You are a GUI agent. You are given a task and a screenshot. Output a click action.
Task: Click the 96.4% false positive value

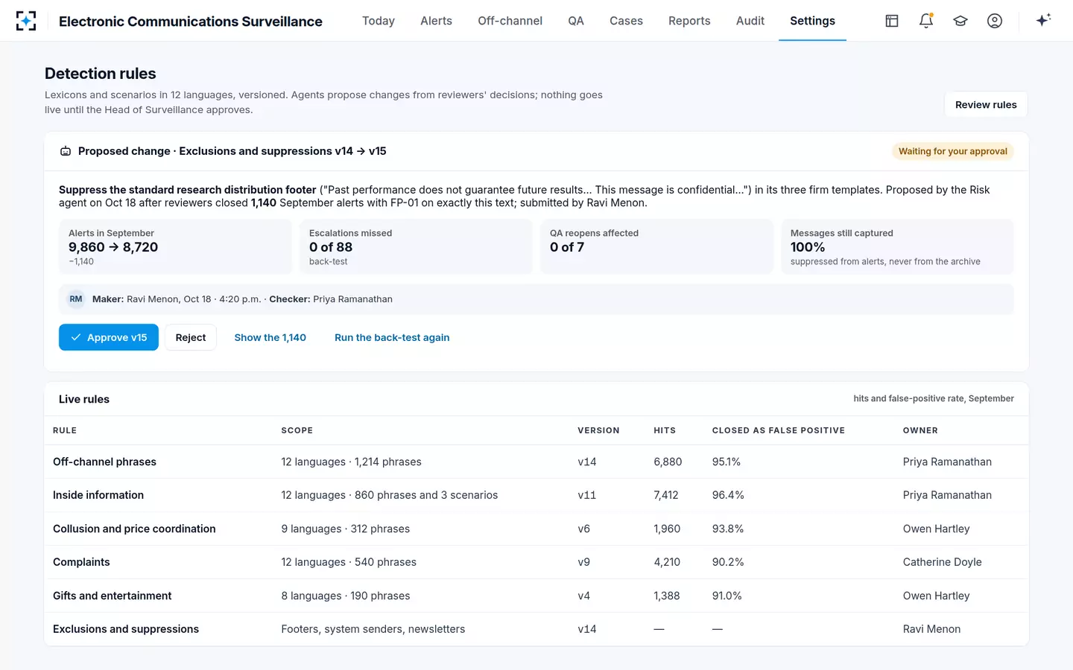728,495
